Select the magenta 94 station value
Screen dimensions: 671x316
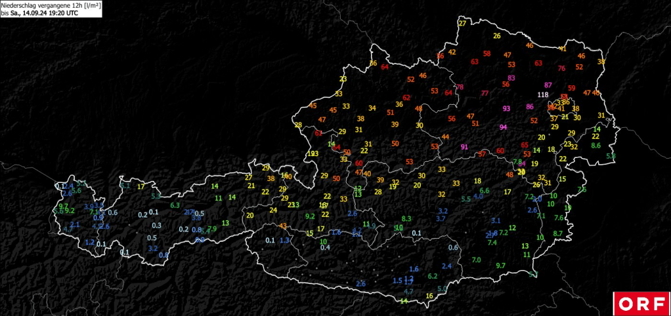tap(504, 127)
